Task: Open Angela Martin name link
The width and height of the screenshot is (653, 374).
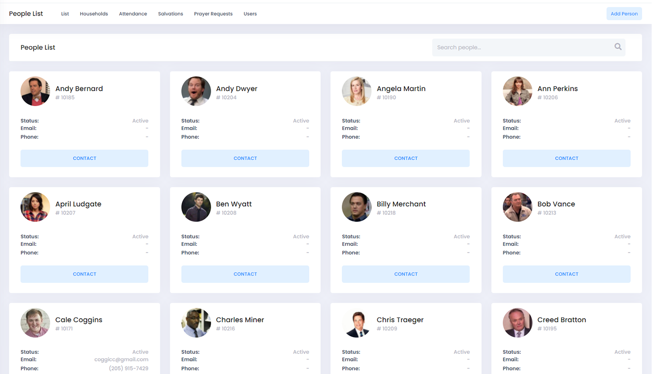Action: pos(401,88)
